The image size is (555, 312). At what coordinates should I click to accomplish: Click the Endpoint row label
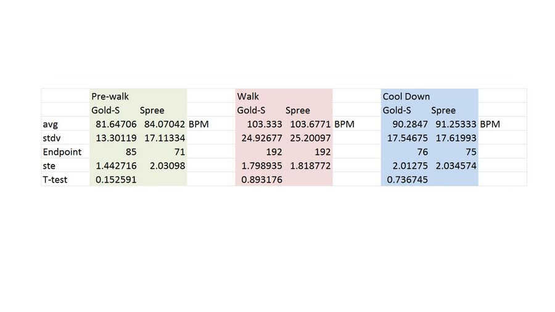tap(62, 152)
